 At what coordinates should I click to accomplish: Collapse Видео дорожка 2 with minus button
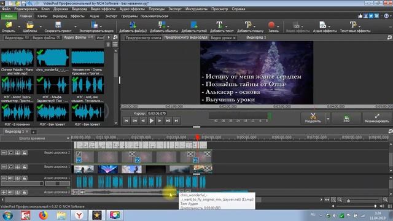[x=4, y=153]
